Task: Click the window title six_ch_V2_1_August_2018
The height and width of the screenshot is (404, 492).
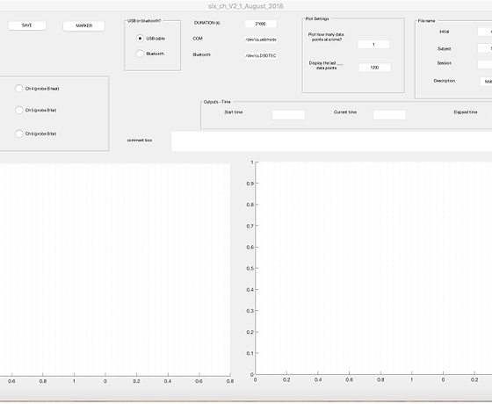Action: coord(246,6)
